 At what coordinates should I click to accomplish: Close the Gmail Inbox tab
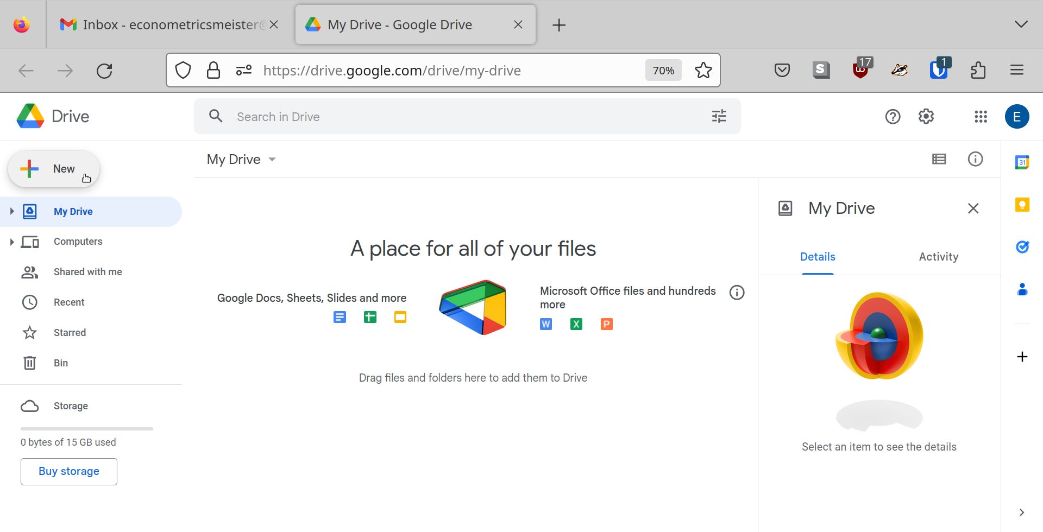click(274, 24)
